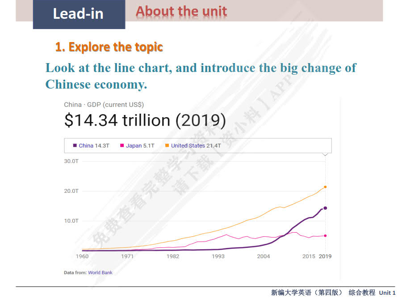Click the pink Japan legend square
Screen dimensions: 402x302
tap(122, 145)
